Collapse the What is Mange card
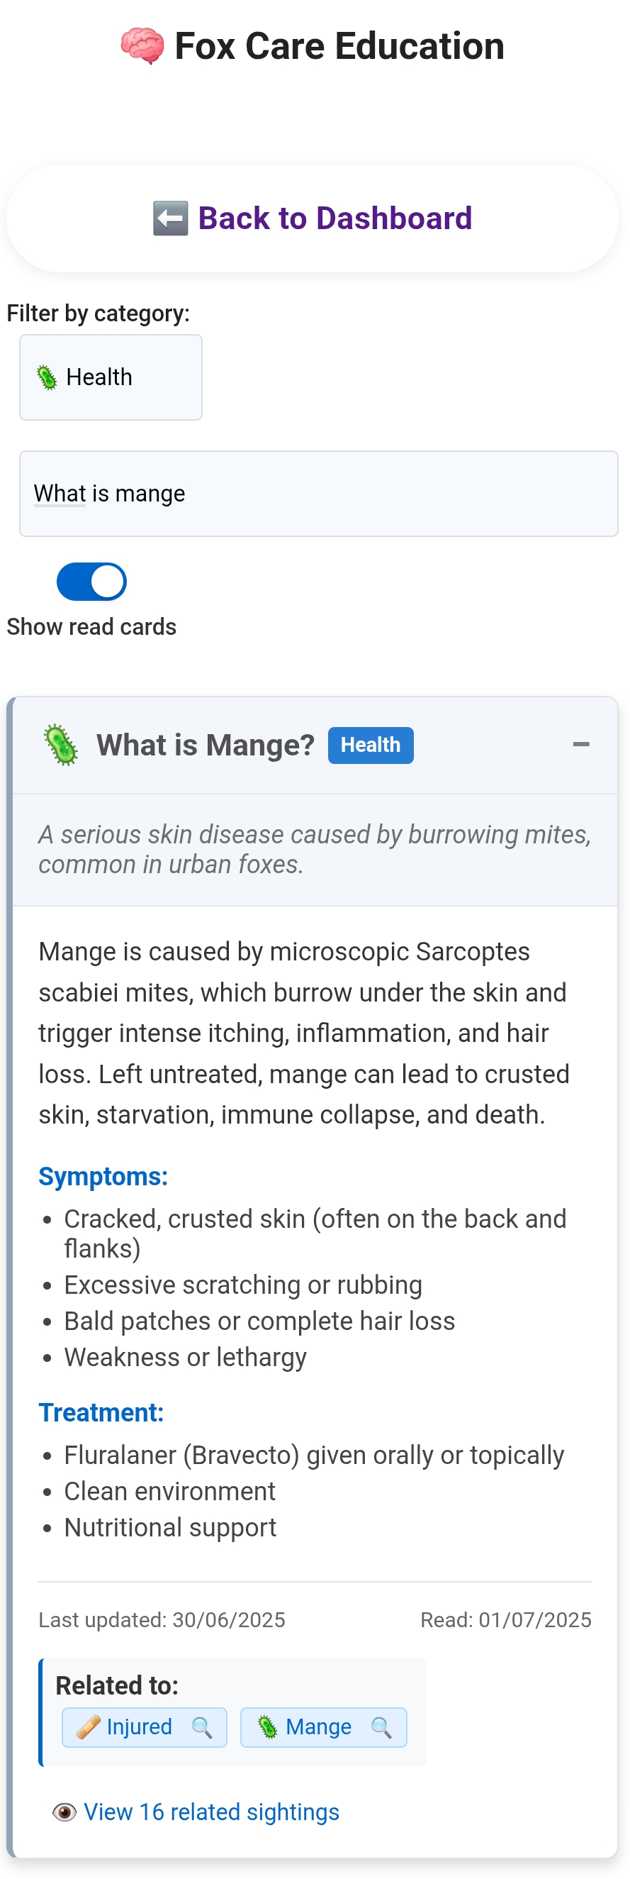Viewport: 630px width, 1879px height. [580, 745]
